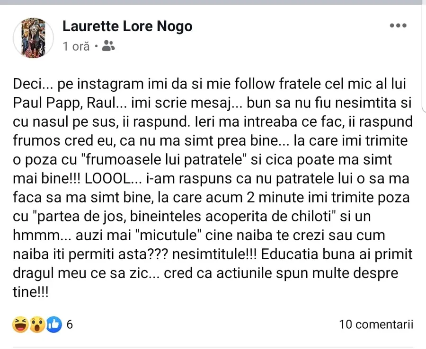This screenshot has width=426, height=349.
Task: Click the Friends audience icon beside timestamp
Action: tap(109, 46)
